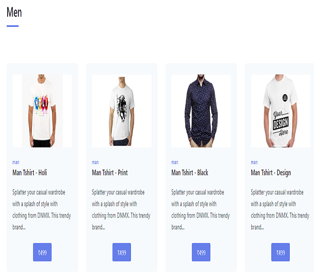Click the Man Tshirt - Design title
This screenshot has height=278, width=314.
[x=271, y=173]
